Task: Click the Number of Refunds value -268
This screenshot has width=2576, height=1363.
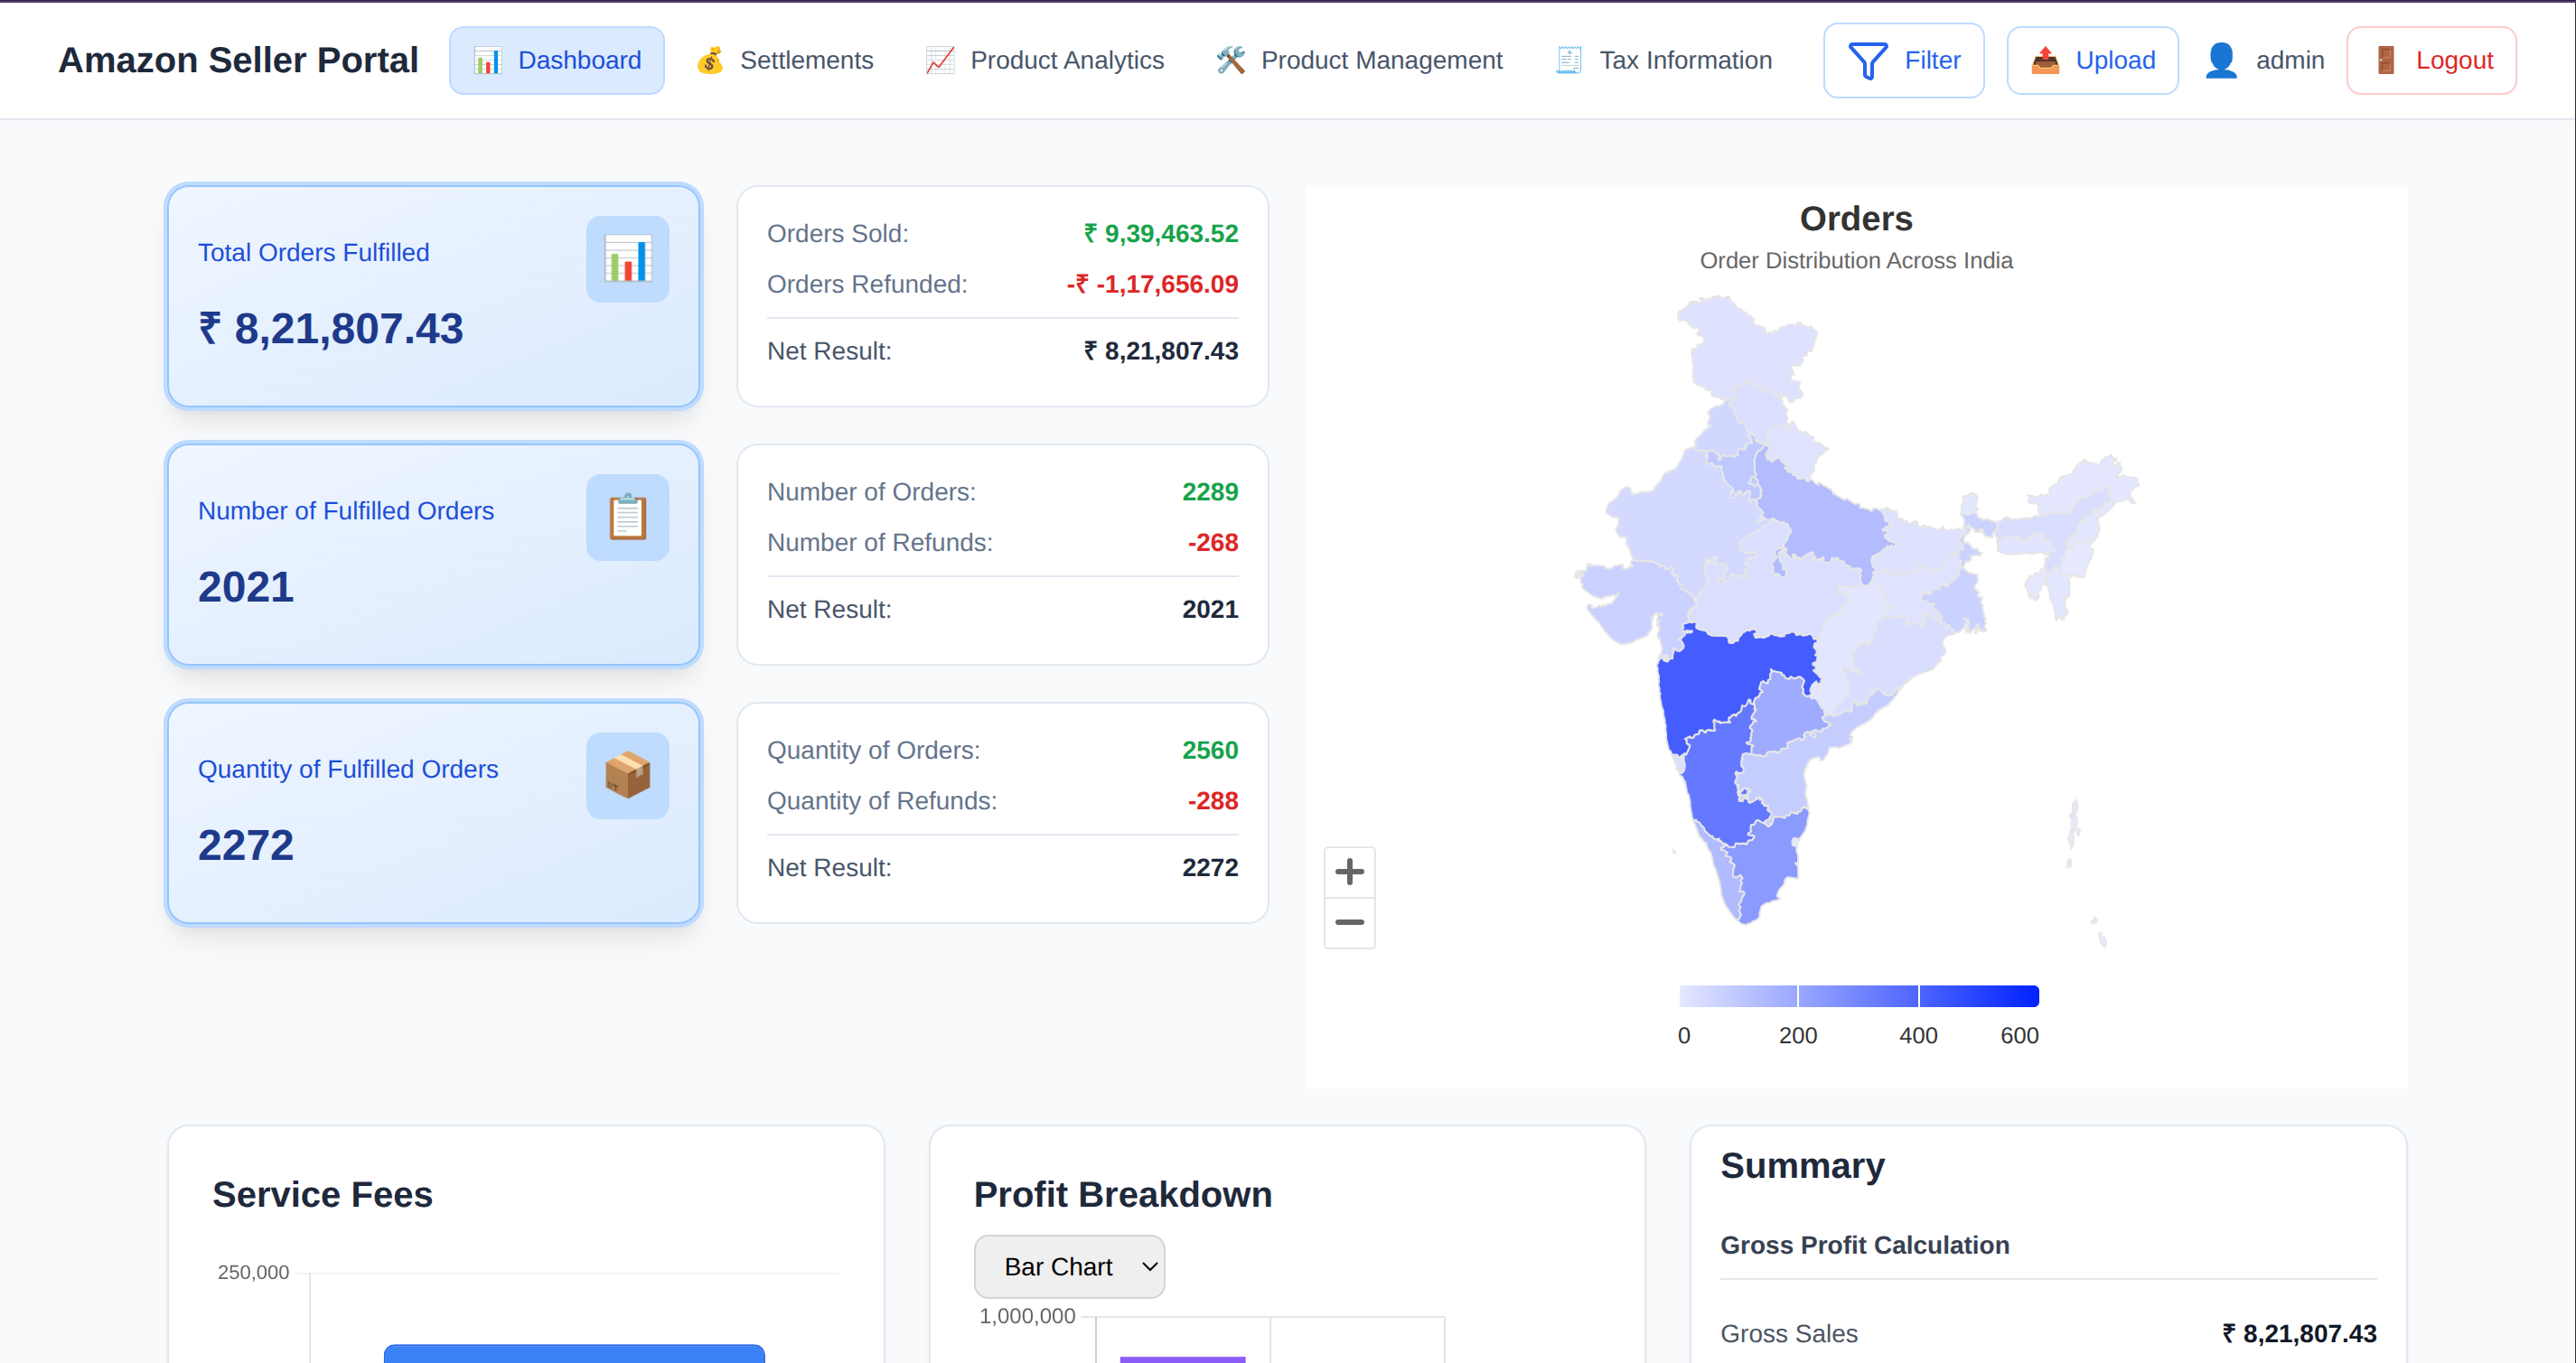Action: tap(1213, 542)
